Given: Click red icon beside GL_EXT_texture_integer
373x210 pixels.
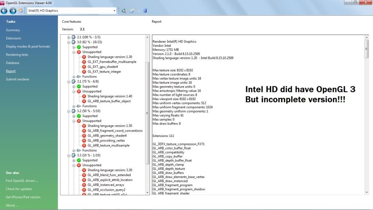Looking at the screenshot, I should (84, 72).
